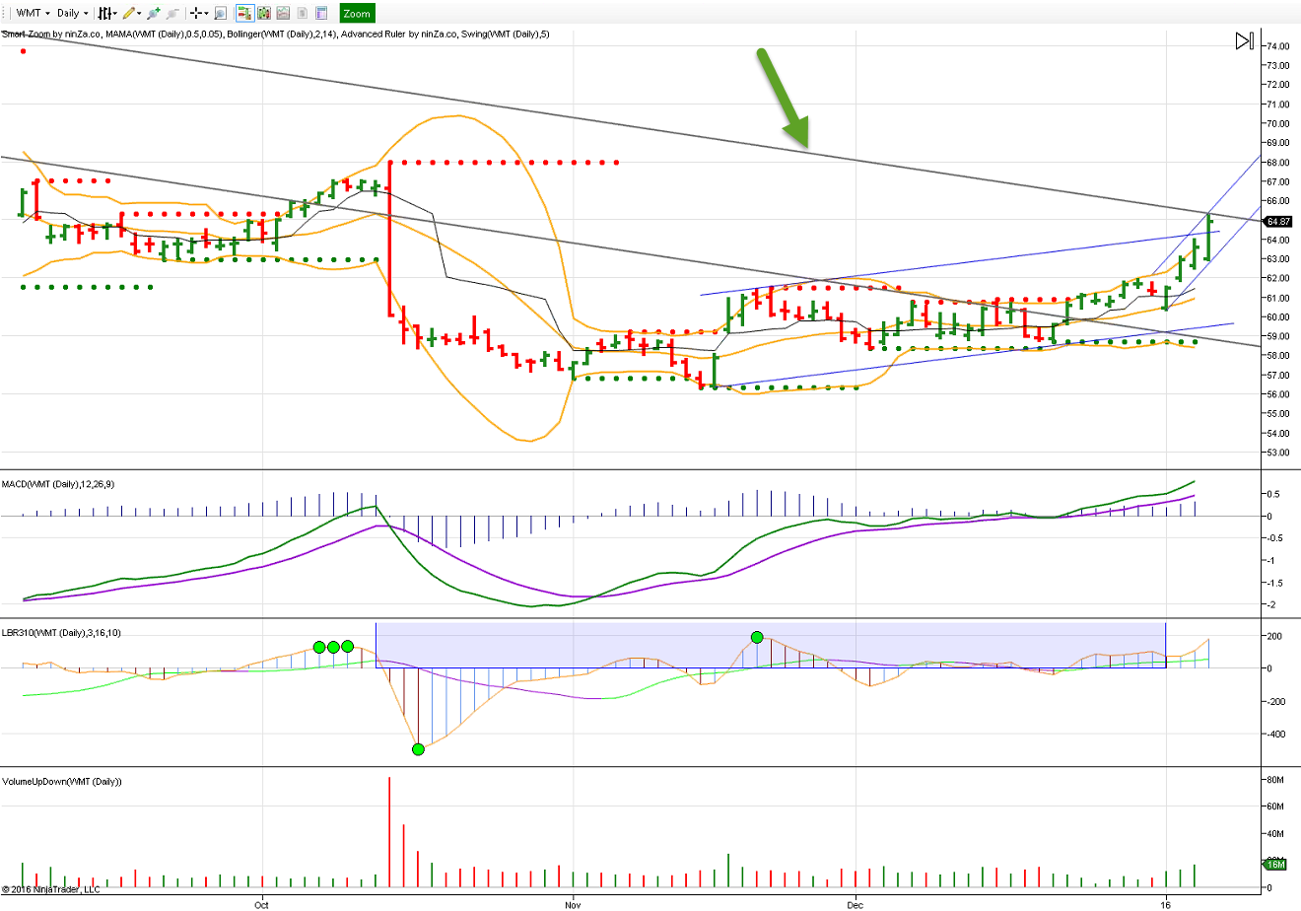This screenshot has width=1301, height=911.
Task: Click the grey plug icon
Action: pos(173,13)
